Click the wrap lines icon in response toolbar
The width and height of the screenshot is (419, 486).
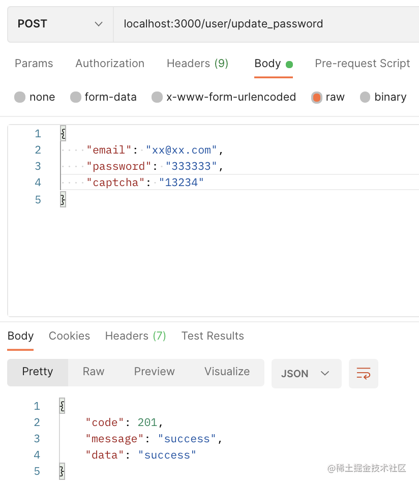pos(363,374)
